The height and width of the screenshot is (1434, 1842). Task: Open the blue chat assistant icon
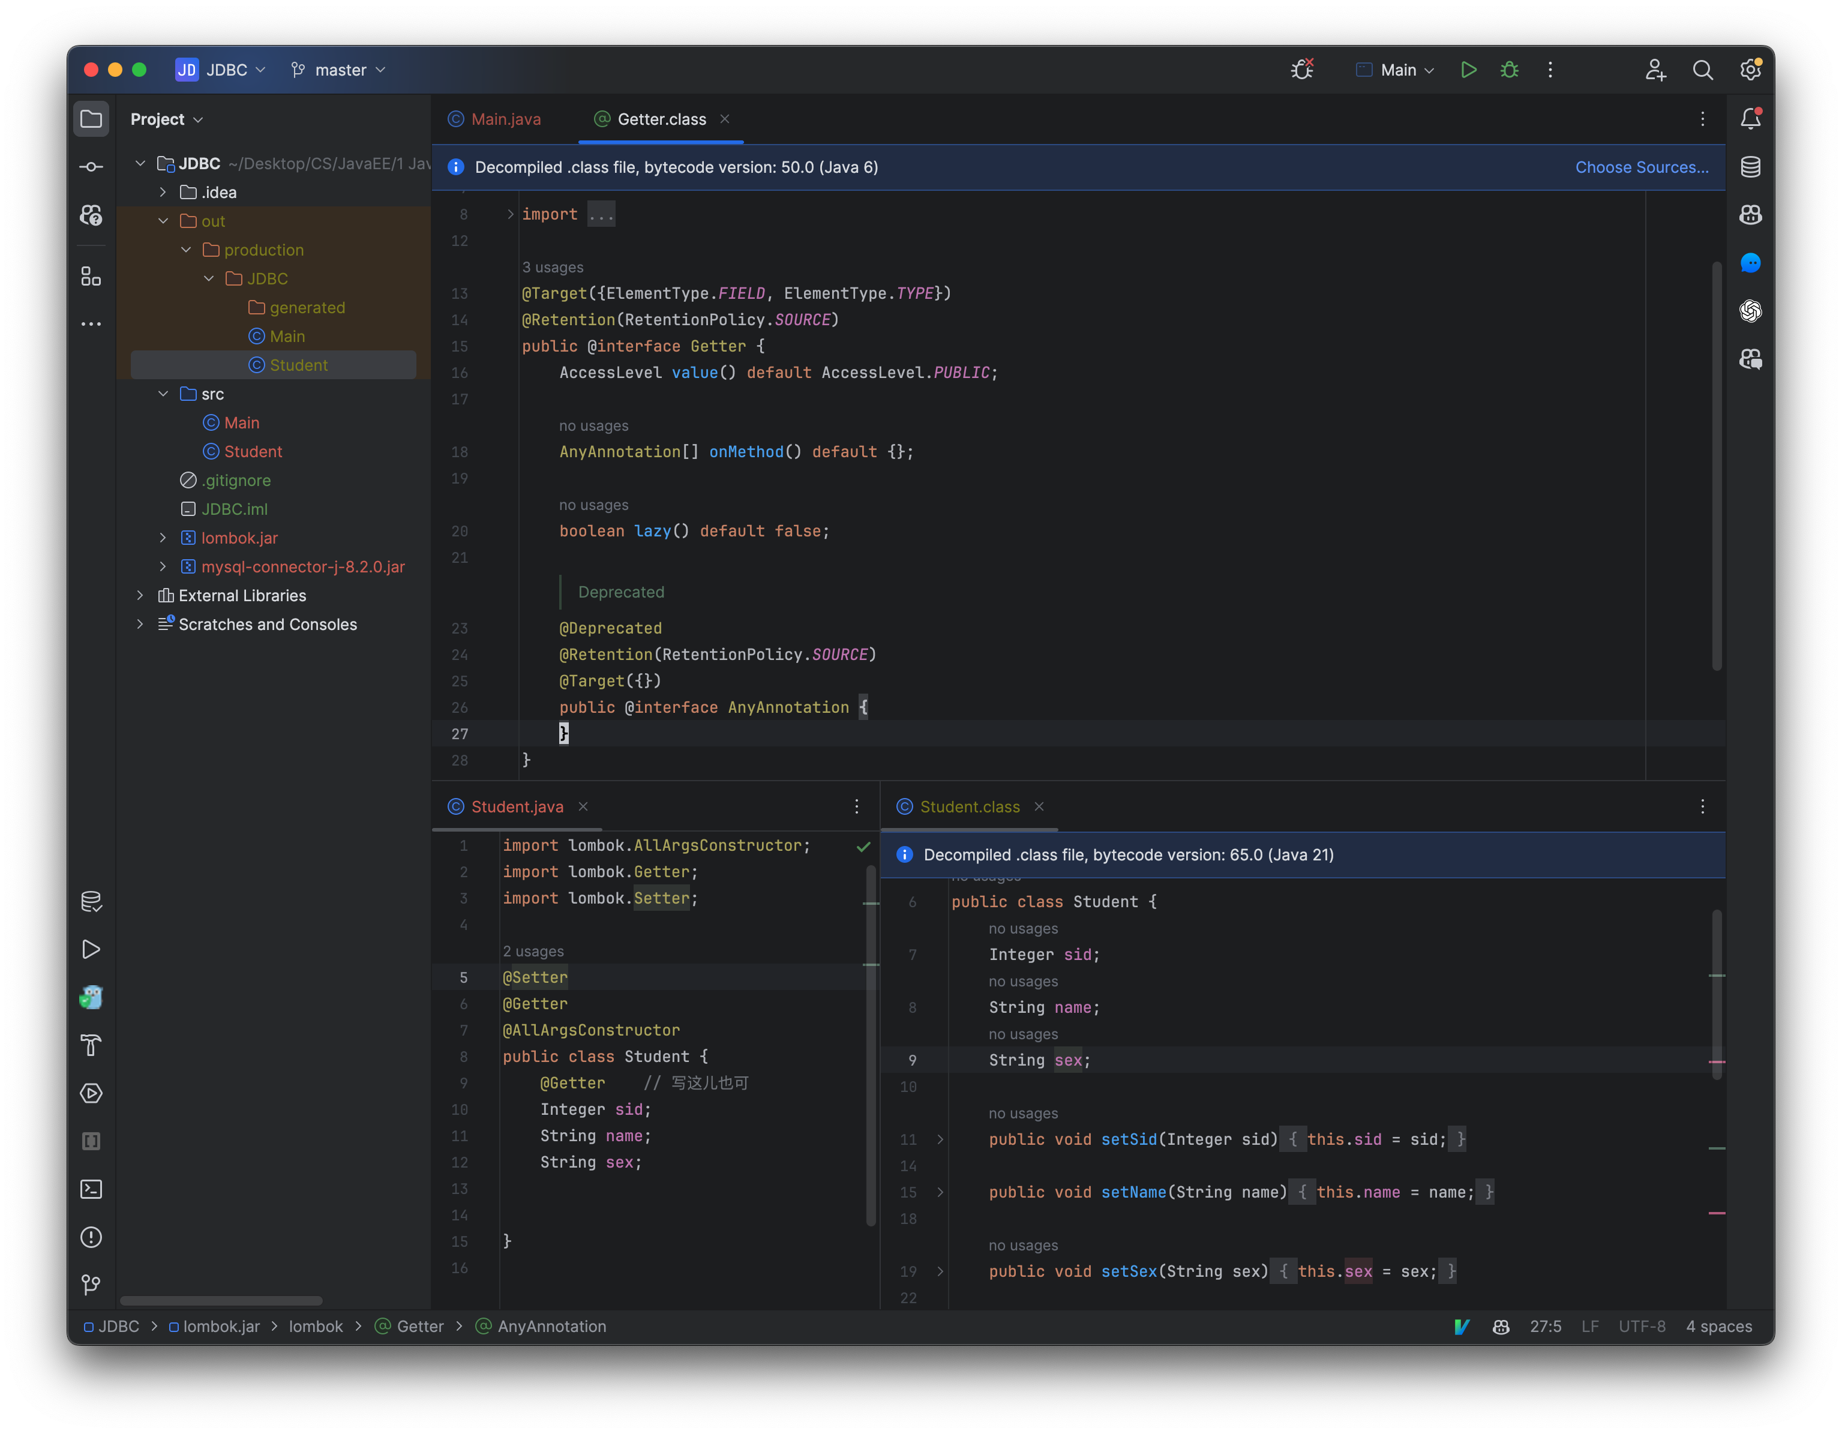click(x=1751, y=263)
